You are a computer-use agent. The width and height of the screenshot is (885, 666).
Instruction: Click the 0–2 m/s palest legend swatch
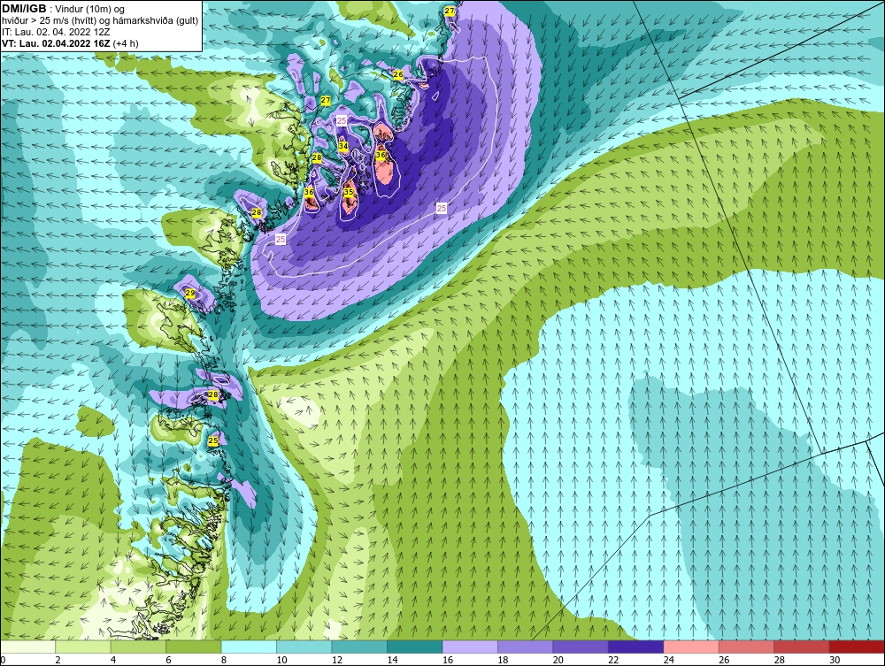pyautogui.click(x=27, y=647)
